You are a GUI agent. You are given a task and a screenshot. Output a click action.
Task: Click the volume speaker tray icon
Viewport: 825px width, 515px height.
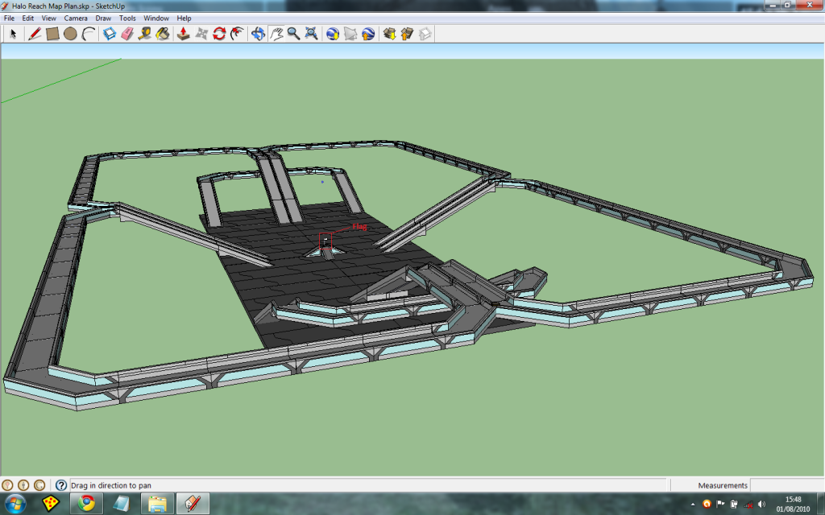click(761, 504)
